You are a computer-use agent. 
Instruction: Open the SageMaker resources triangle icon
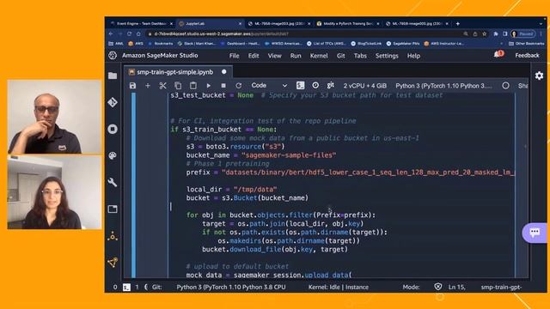pyautogui.click(x=113, y=263)
